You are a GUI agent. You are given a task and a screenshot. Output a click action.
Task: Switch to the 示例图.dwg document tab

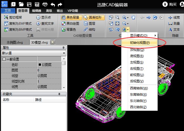point(15,42)
